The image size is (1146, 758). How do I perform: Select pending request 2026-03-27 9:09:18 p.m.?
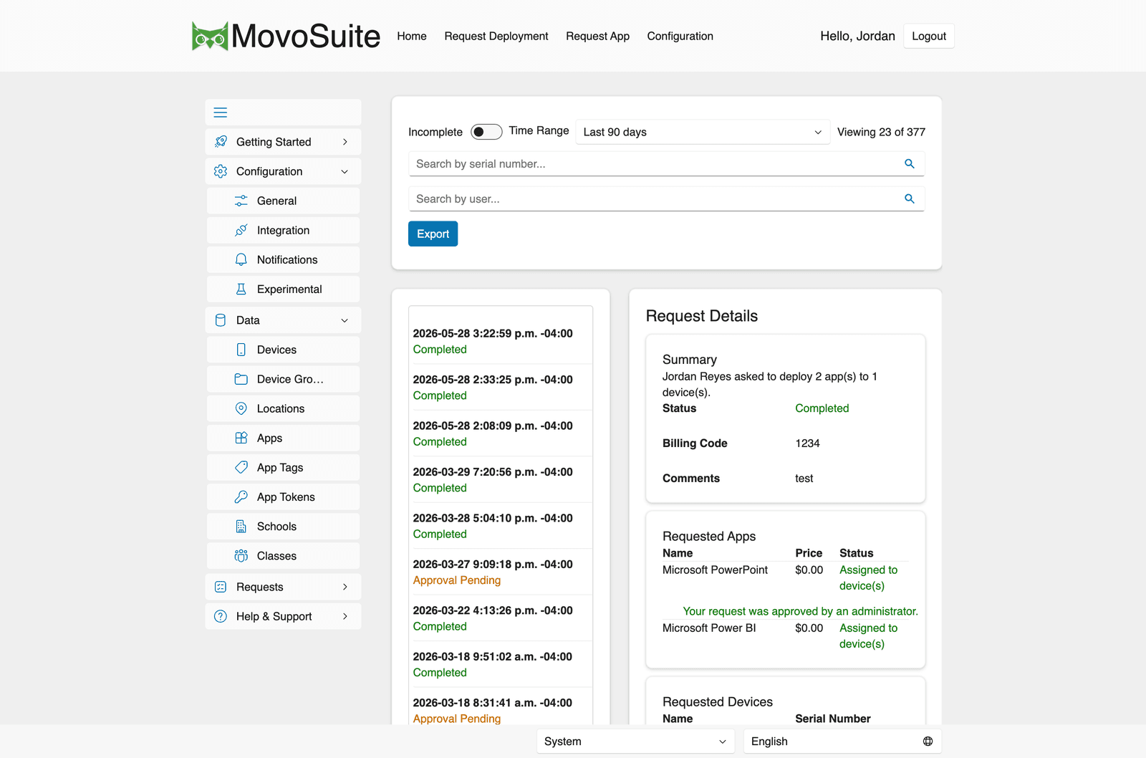(x=501, y=572)
